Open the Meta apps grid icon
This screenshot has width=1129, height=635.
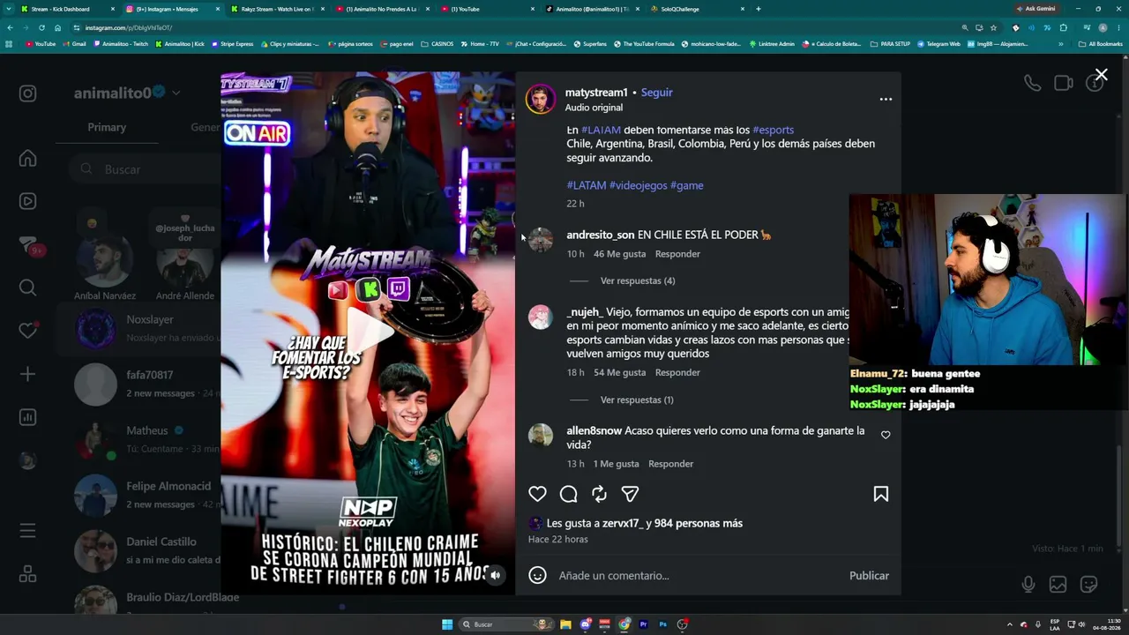(x=28, y=573)
